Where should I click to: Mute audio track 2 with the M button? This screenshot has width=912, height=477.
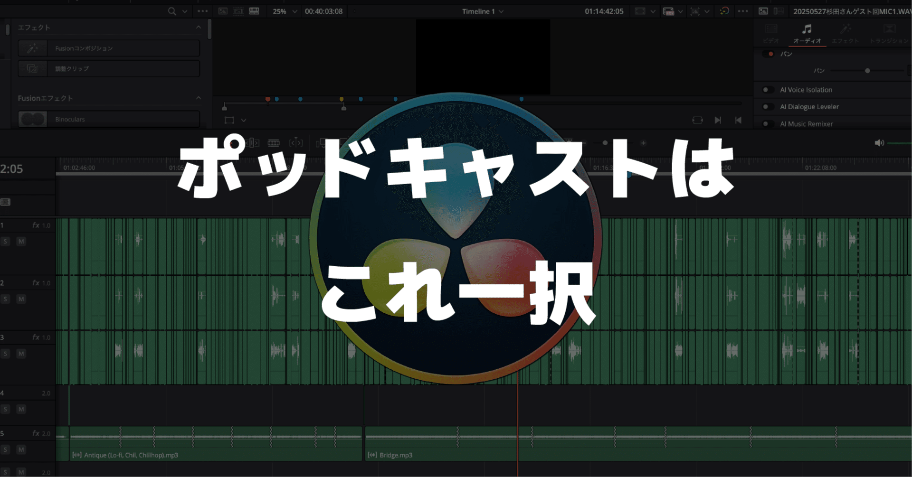(20, 299)
